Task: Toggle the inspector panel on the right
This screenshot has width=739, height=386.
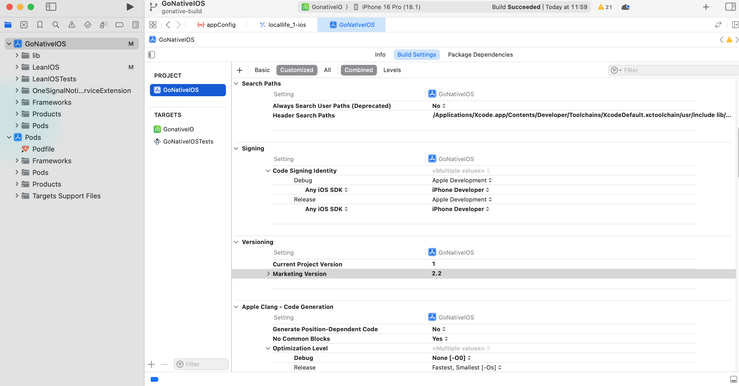Action: click(730, 7)
